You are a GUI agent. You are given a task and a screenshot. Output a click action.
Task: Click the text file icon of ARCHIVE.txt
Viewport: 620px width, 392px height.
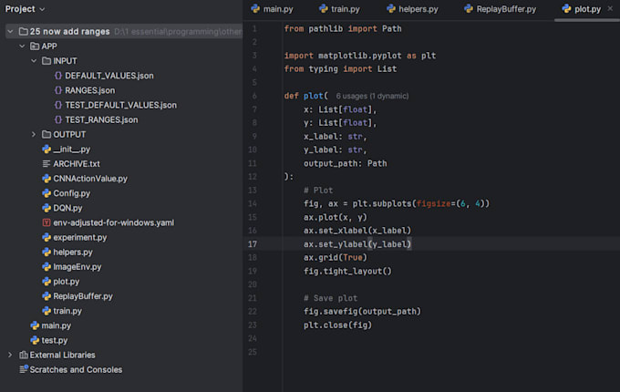coord(46,163)
